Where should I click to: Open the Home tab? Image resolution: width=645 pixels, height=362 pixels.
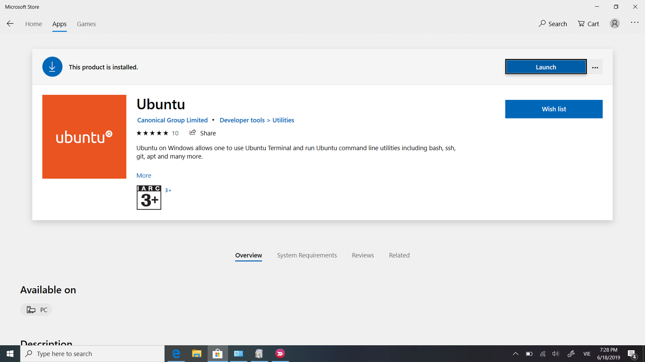coord(34,24)
